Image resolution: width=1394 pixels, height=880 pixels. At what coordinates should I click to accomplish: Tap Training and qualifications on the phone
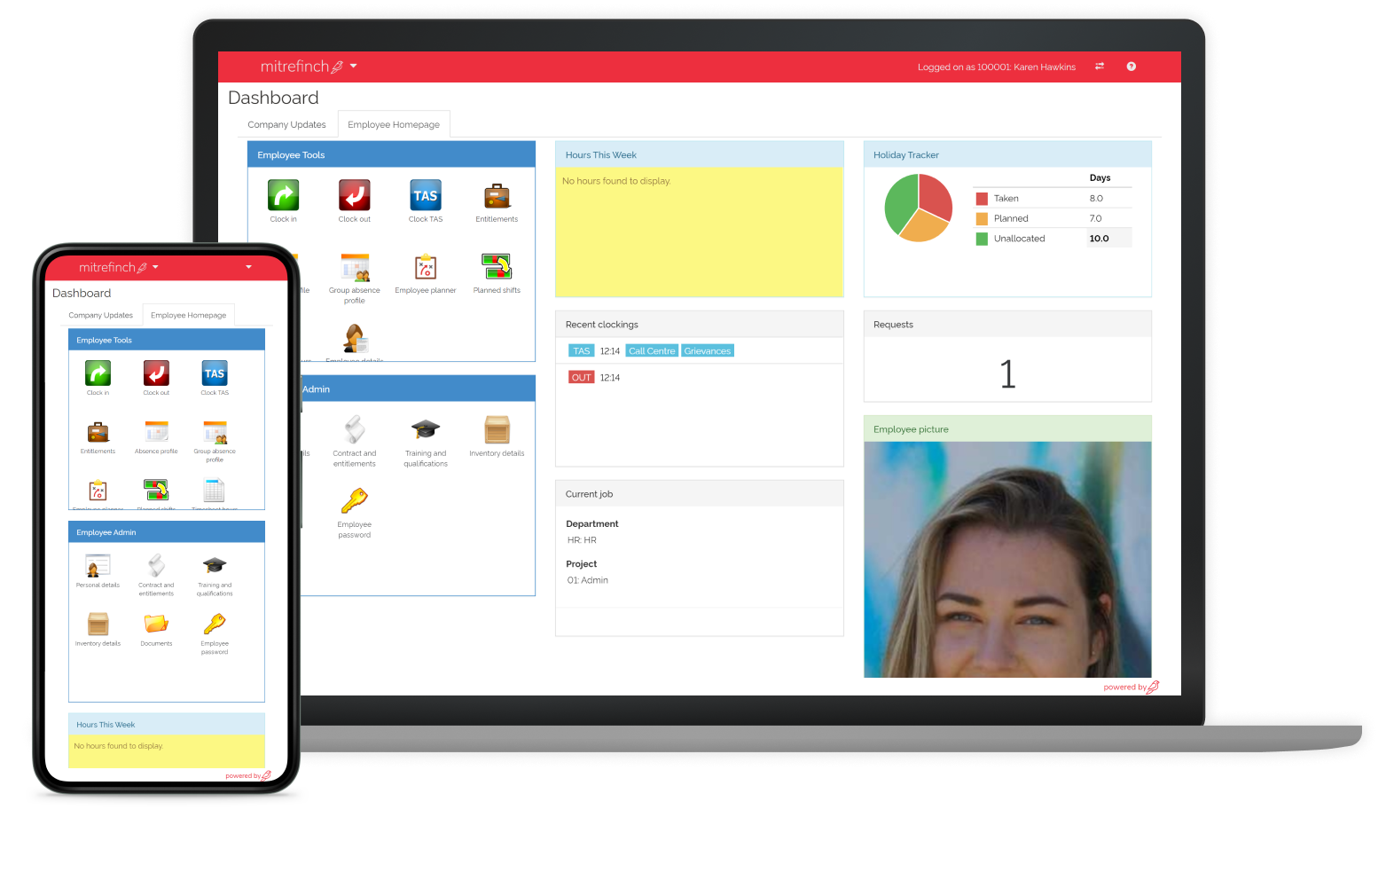(x=215, y=565)
